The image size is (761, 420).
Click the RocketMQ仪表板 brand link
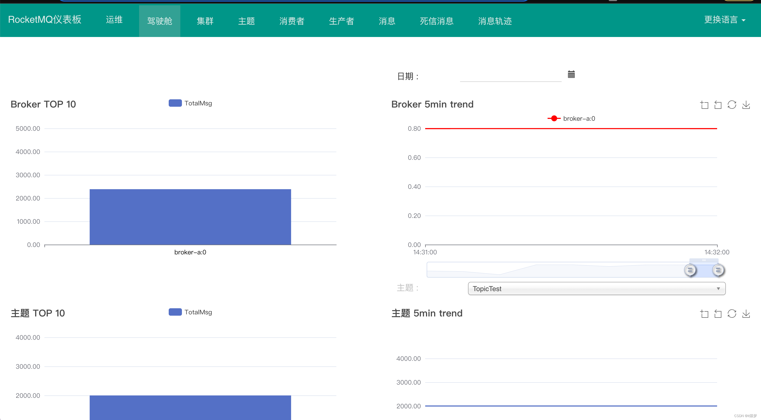[45, 20]
